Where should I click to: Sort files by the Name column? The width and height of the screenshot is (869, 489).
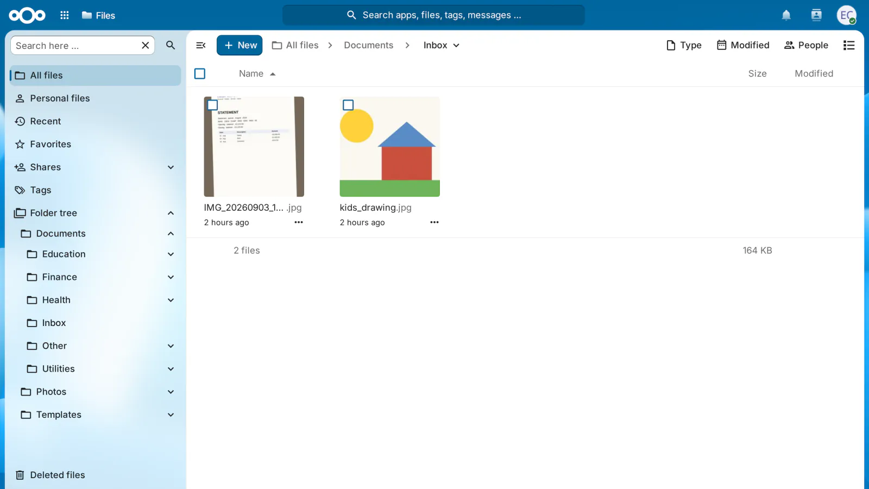click(x=257, y=74)
